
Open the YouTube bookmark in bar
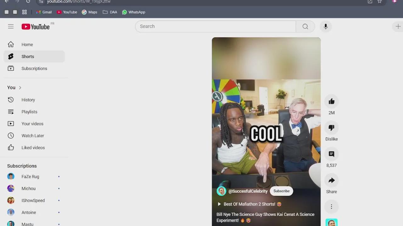[67, 12]
